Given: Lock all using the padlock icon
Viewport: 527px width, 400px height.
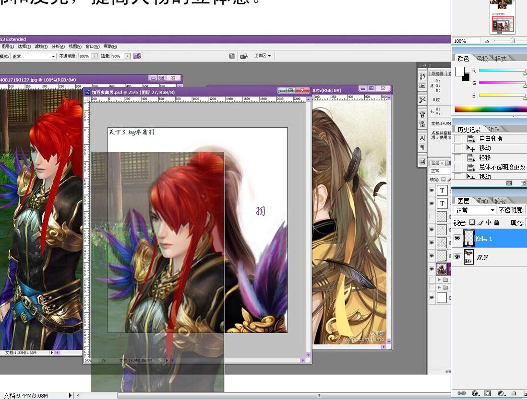Looking at the screenshot, I should click(496, 222).
